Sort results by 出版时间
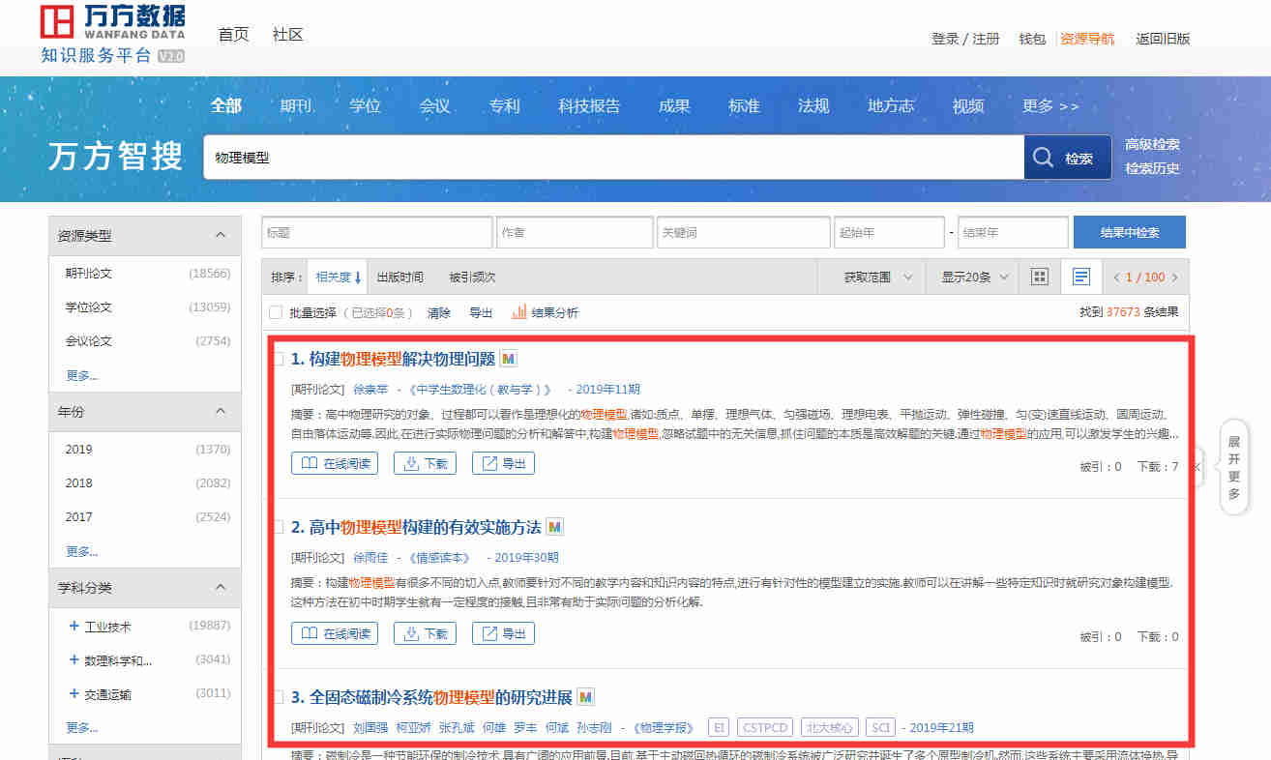 click(x=399, y=278)
